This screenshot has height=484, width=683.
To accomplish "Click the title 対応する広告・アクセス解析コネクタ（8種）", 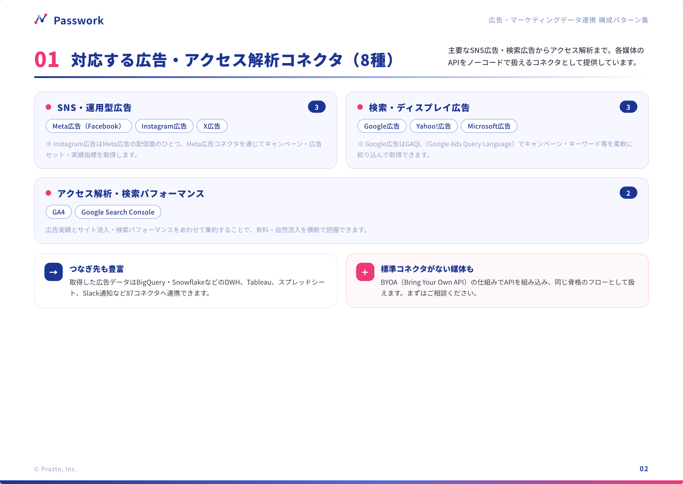I will pos(233,60).
